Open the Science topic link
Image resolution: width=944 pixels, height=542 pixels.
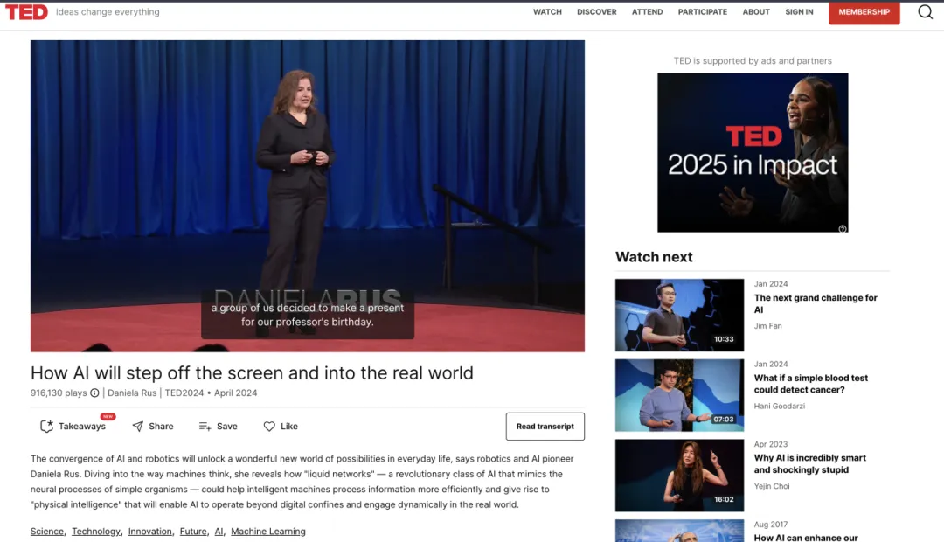click(x=47, y=532)
